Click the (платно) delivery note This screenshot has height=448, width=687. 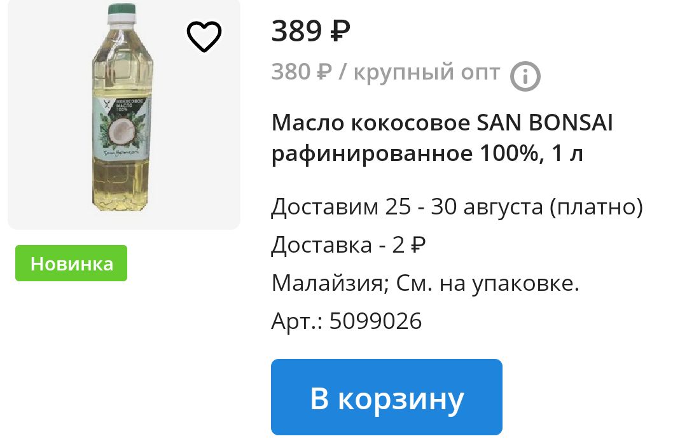coord(597,206)
